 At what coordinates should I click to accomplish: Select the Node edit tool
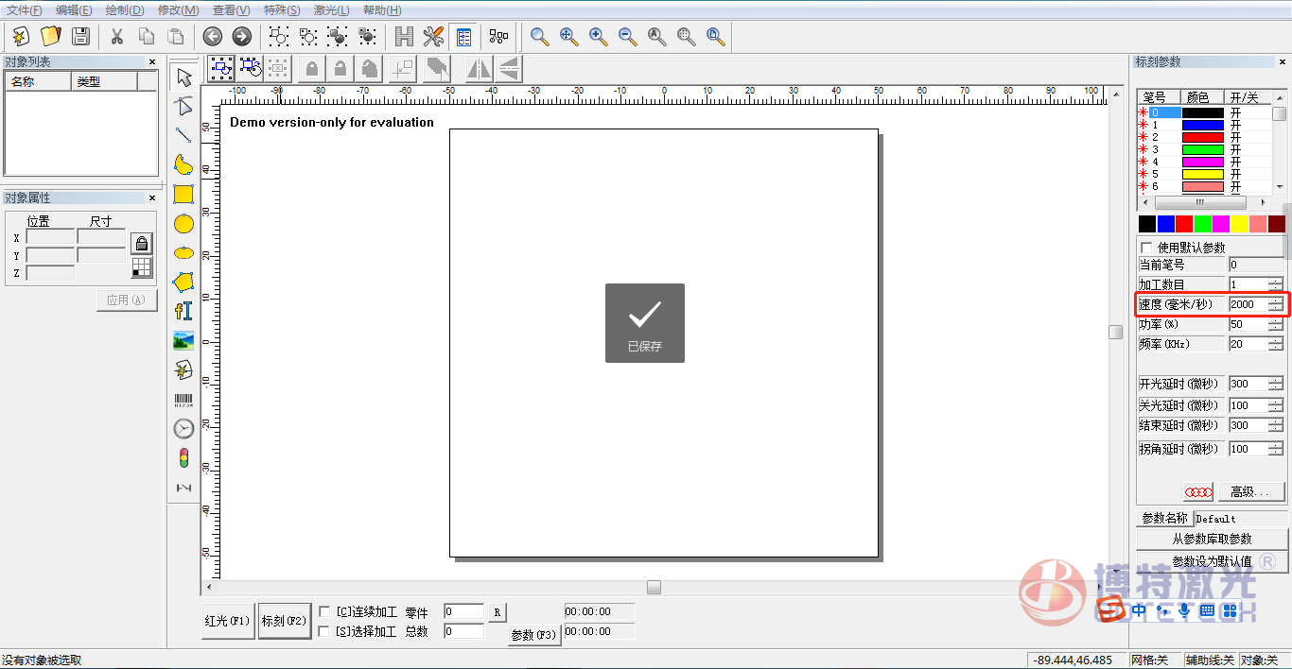tap(183, 106)
